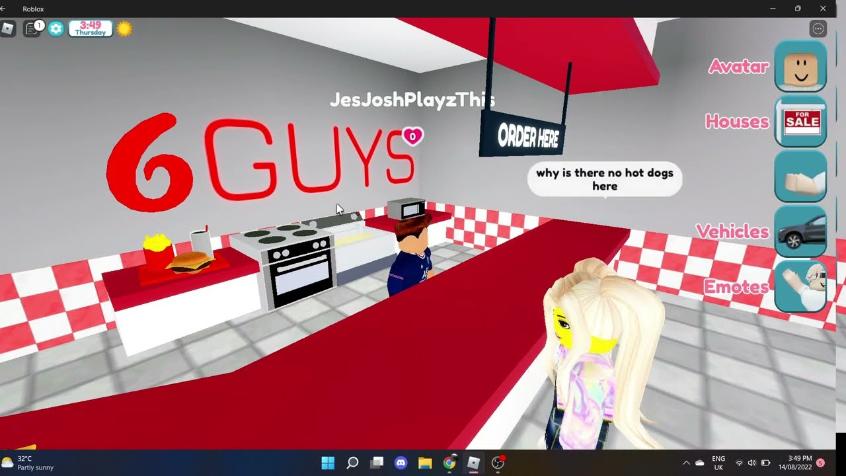Click the red 6 GUYS wall sign

click(261, 162)
